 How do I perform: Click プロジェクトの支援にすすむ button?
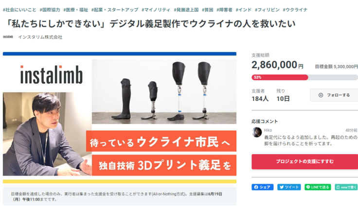[x=305, y=161]
